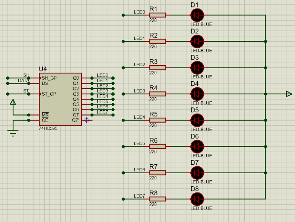The height and width of the screenshot is (222, 295).
Task: Click the MR pin label on U4
Action: 45,115
